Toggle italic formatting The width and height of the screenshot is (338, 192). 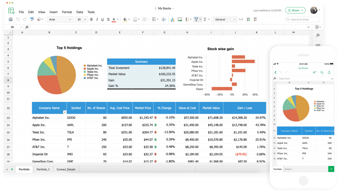click(x=97, y=19)
